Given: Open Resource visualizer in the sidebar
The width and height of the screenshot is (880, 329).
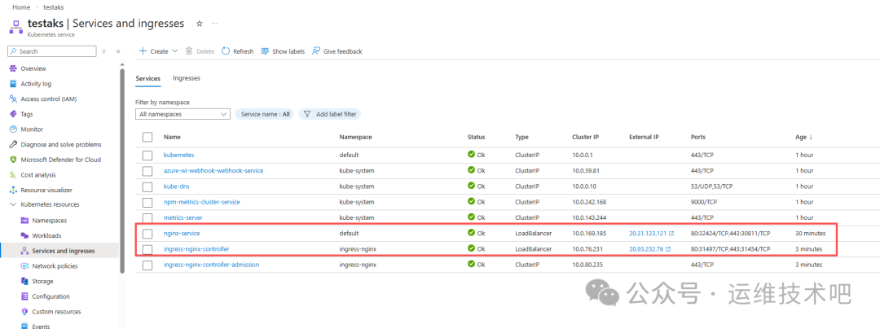Looking at the screenshot, I should [46, 190].
